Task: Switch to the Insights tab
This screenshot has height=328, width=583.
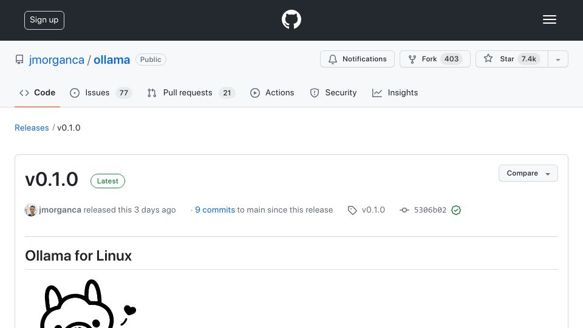Action: 395,92
